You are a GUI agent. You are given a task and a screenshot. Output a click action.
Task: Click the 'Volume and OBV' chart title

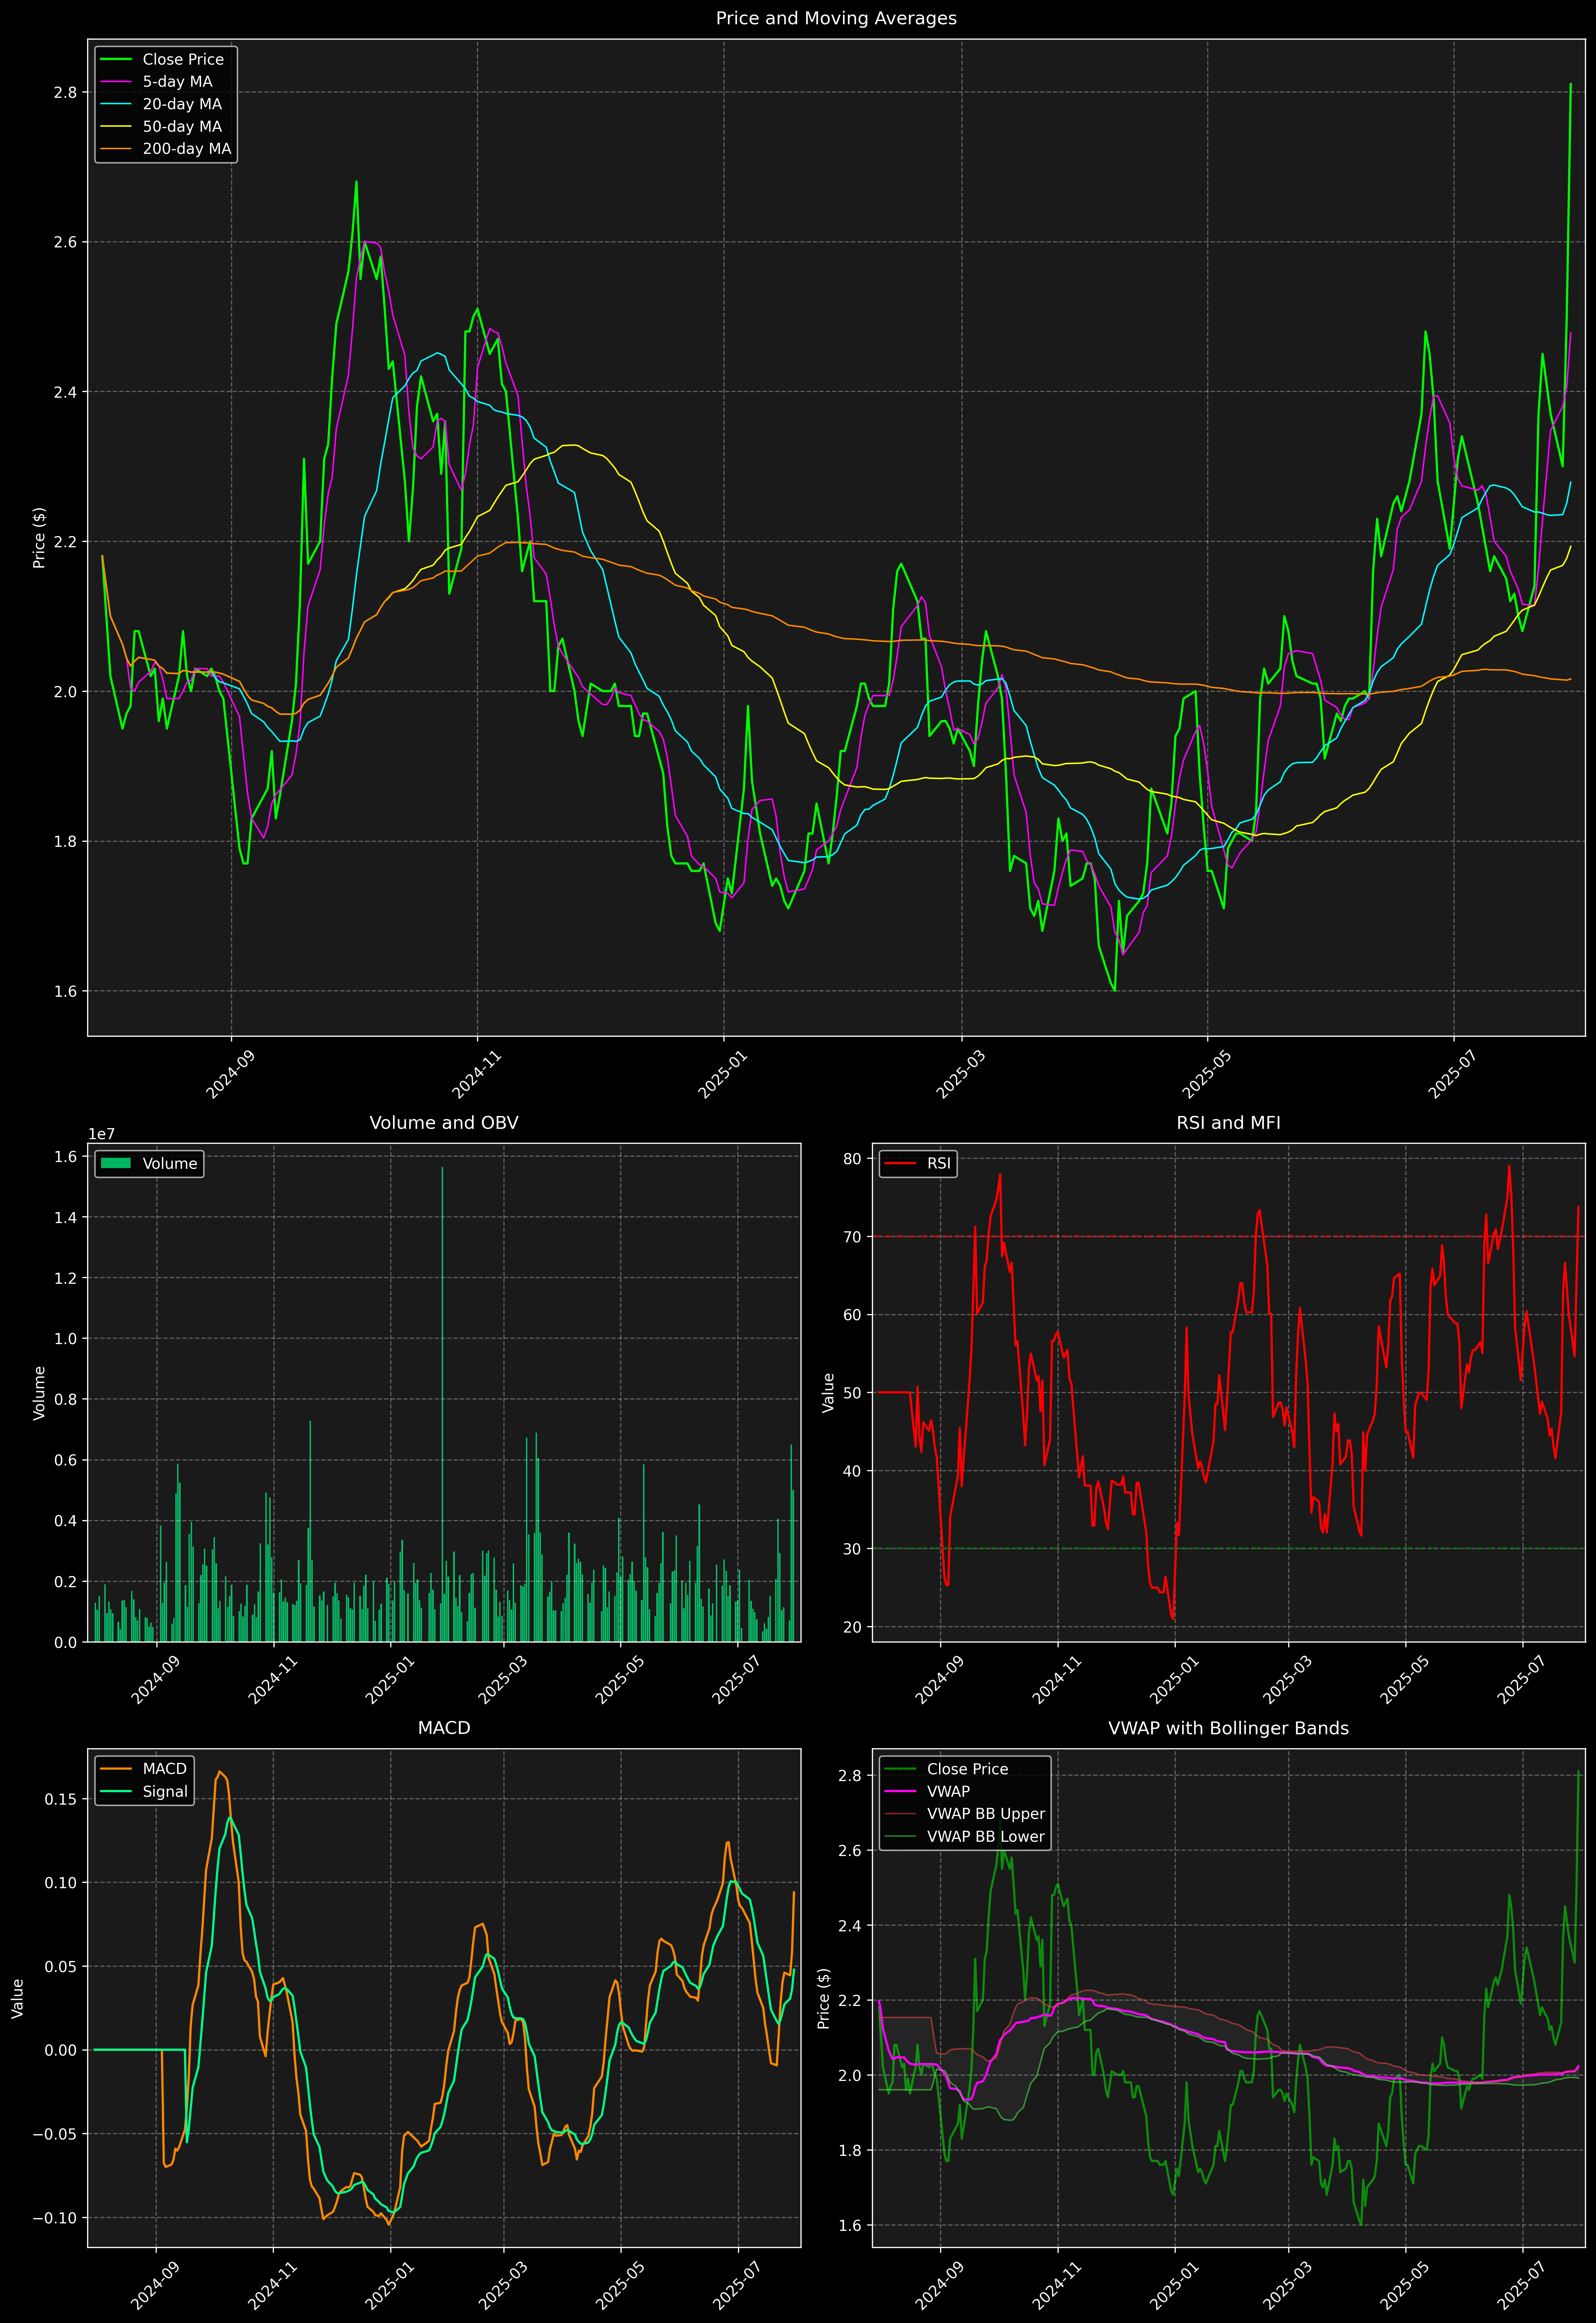(x=444, y=1122)
